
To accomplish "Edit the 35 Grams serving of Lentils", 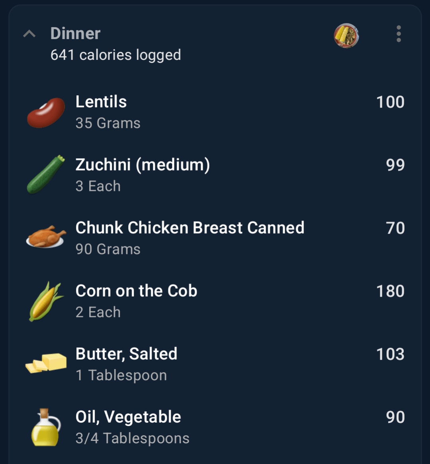I will point(108,123).
